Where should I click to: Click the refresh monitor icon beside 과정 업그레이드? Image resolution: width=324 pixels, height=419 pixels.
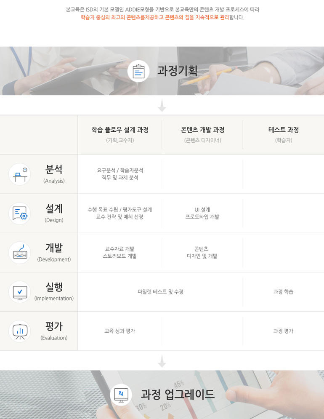coord(121,395)
